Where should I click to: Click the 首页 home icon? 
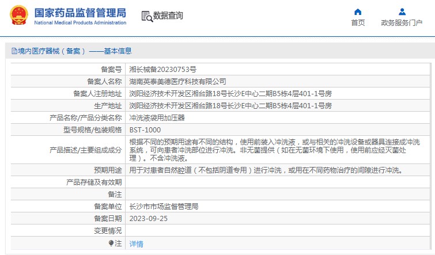tap(358, 12)
